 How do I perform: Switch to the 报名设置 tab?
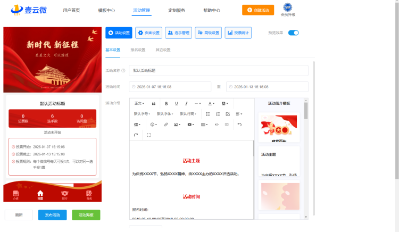138,50
